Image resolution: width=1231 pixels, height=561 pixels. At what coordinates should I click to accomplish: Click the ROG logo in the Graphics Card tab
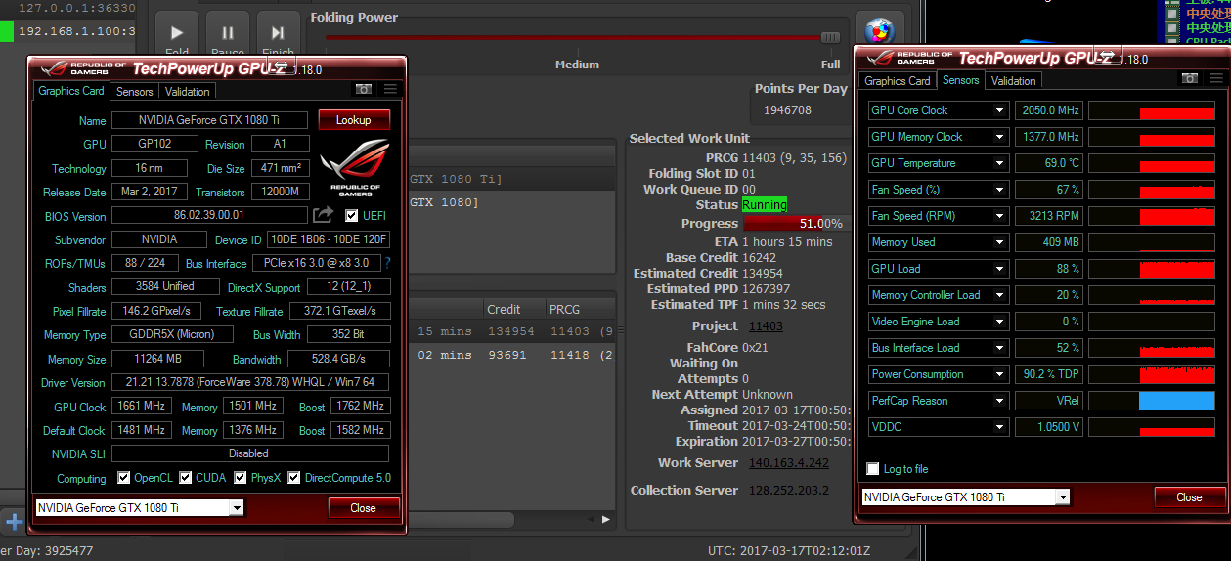354,167
